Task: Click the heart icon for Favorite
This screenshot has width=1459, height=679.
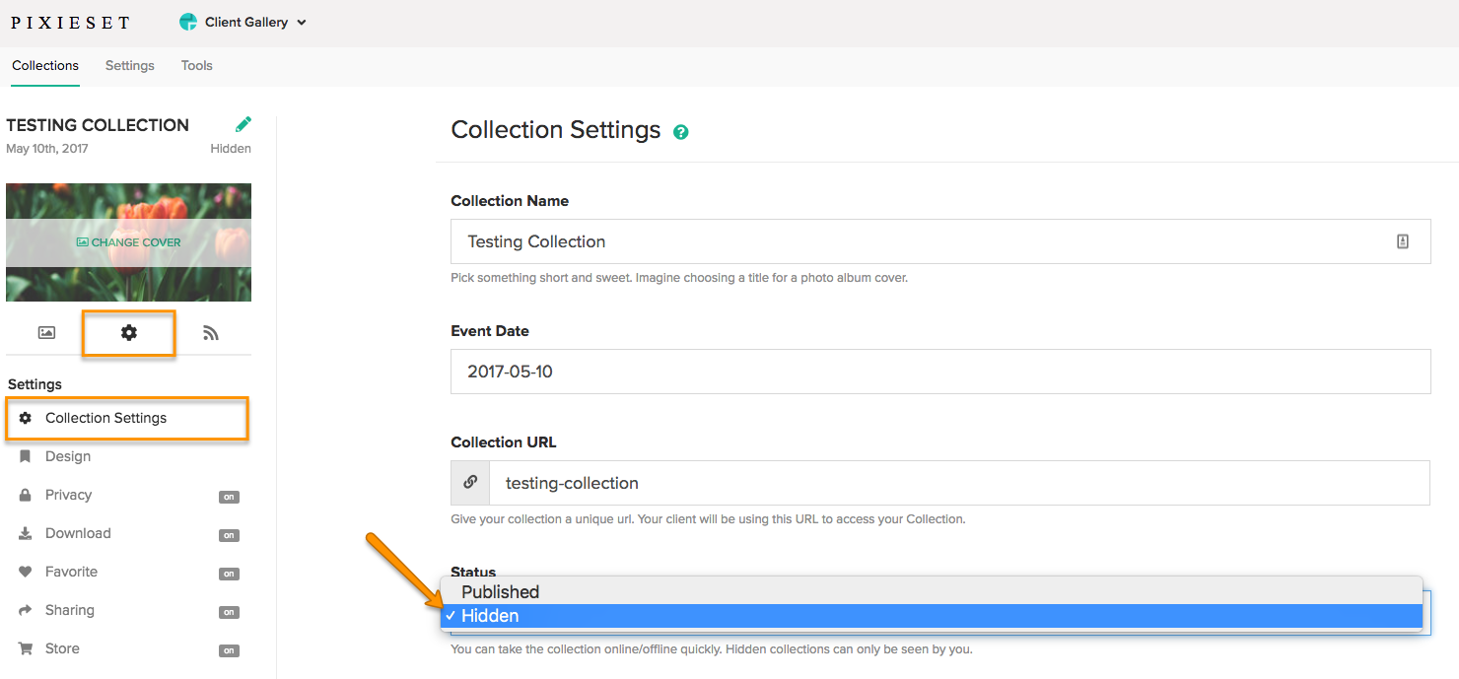Action: coord(26,572)
